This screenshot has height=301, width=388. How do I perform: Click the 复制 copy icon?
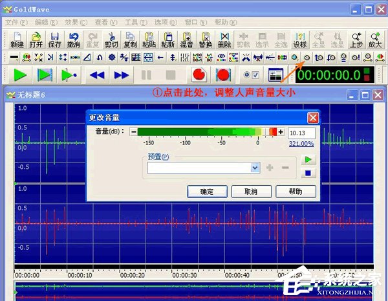(x=130, y=40)
